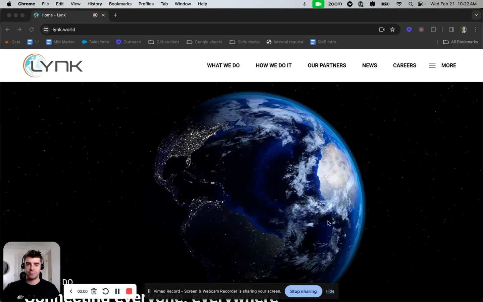Click the reload page icon
This screenshot has height=302, width=483.
[x=32, y=30]
